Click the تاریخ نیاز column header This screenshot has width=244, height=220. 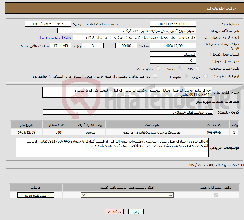coord(26,125)
